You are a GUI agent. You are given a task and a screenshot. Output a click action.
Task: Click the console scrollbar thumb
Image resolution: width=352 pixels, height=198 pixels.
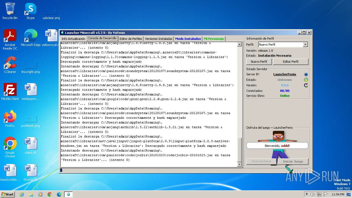pyautogui.click(x=239, y=150)
